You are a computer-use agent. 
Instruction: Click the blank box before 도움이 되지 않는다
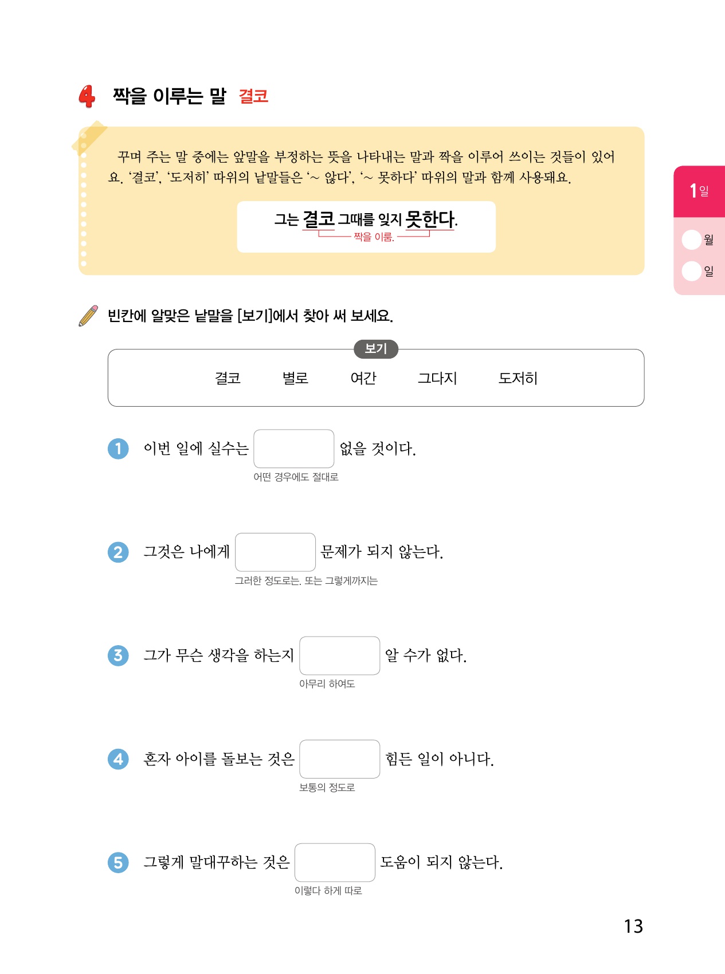coord(335,862)
